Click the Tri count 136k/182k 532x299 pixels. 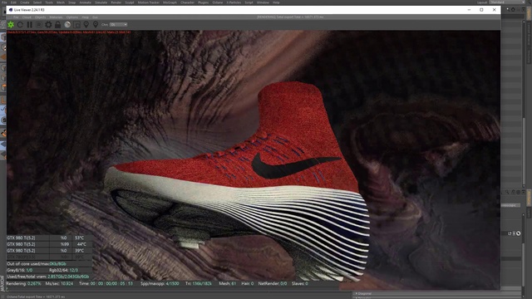(x=199, y=283)
